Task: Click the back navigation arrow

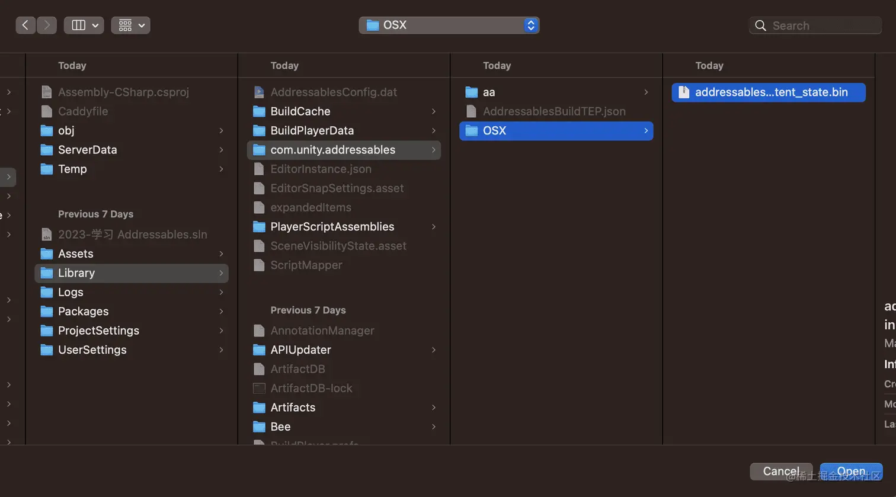Action: tap(25, 25)
